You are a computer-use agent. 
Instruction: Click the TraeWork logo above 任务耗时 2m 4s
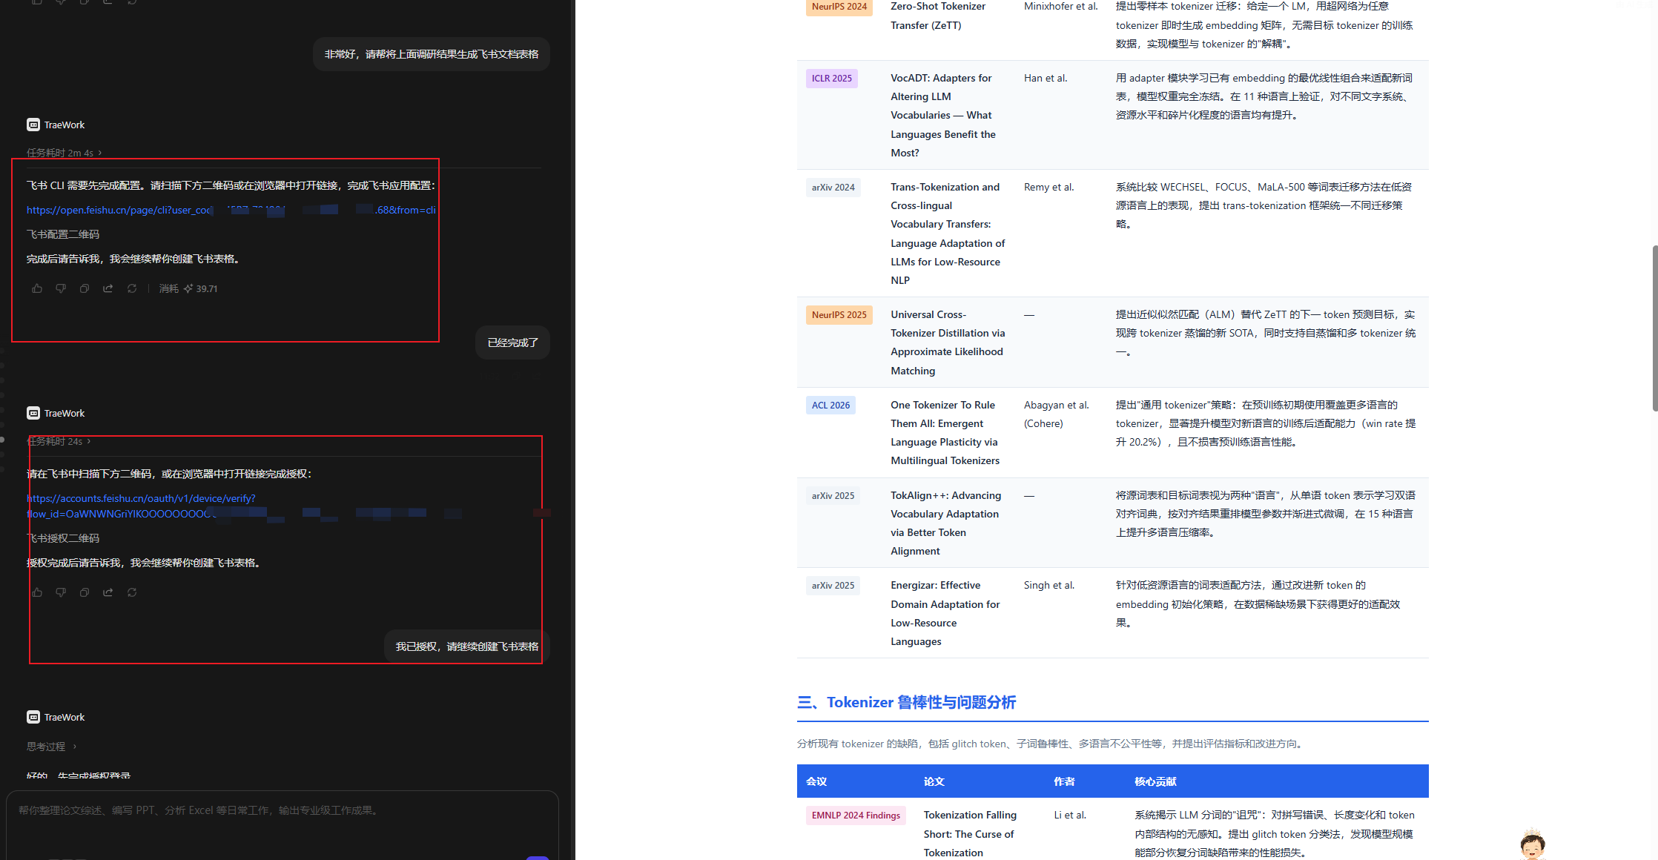(x=33, y=125)
